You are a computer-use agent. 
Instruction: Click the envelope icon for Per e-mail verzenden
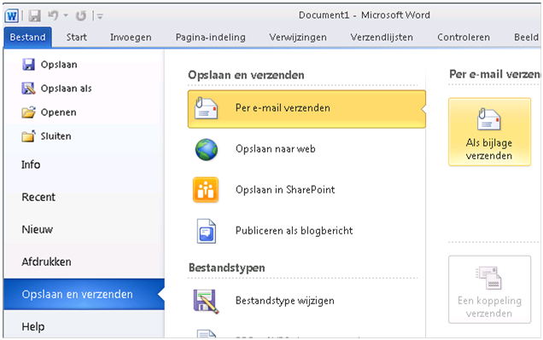pos(206,108)
